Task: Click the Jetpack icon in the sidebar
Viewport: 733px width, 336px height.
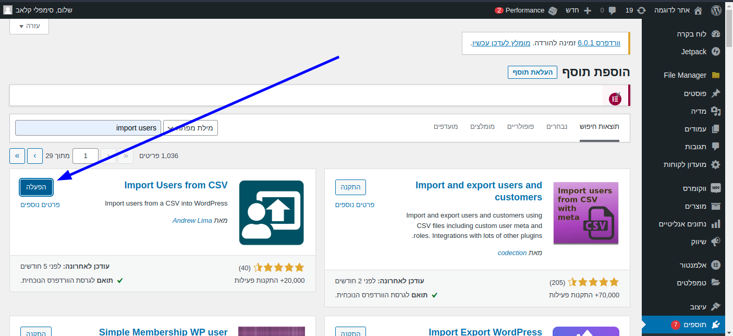Action: tap(715, 52)
